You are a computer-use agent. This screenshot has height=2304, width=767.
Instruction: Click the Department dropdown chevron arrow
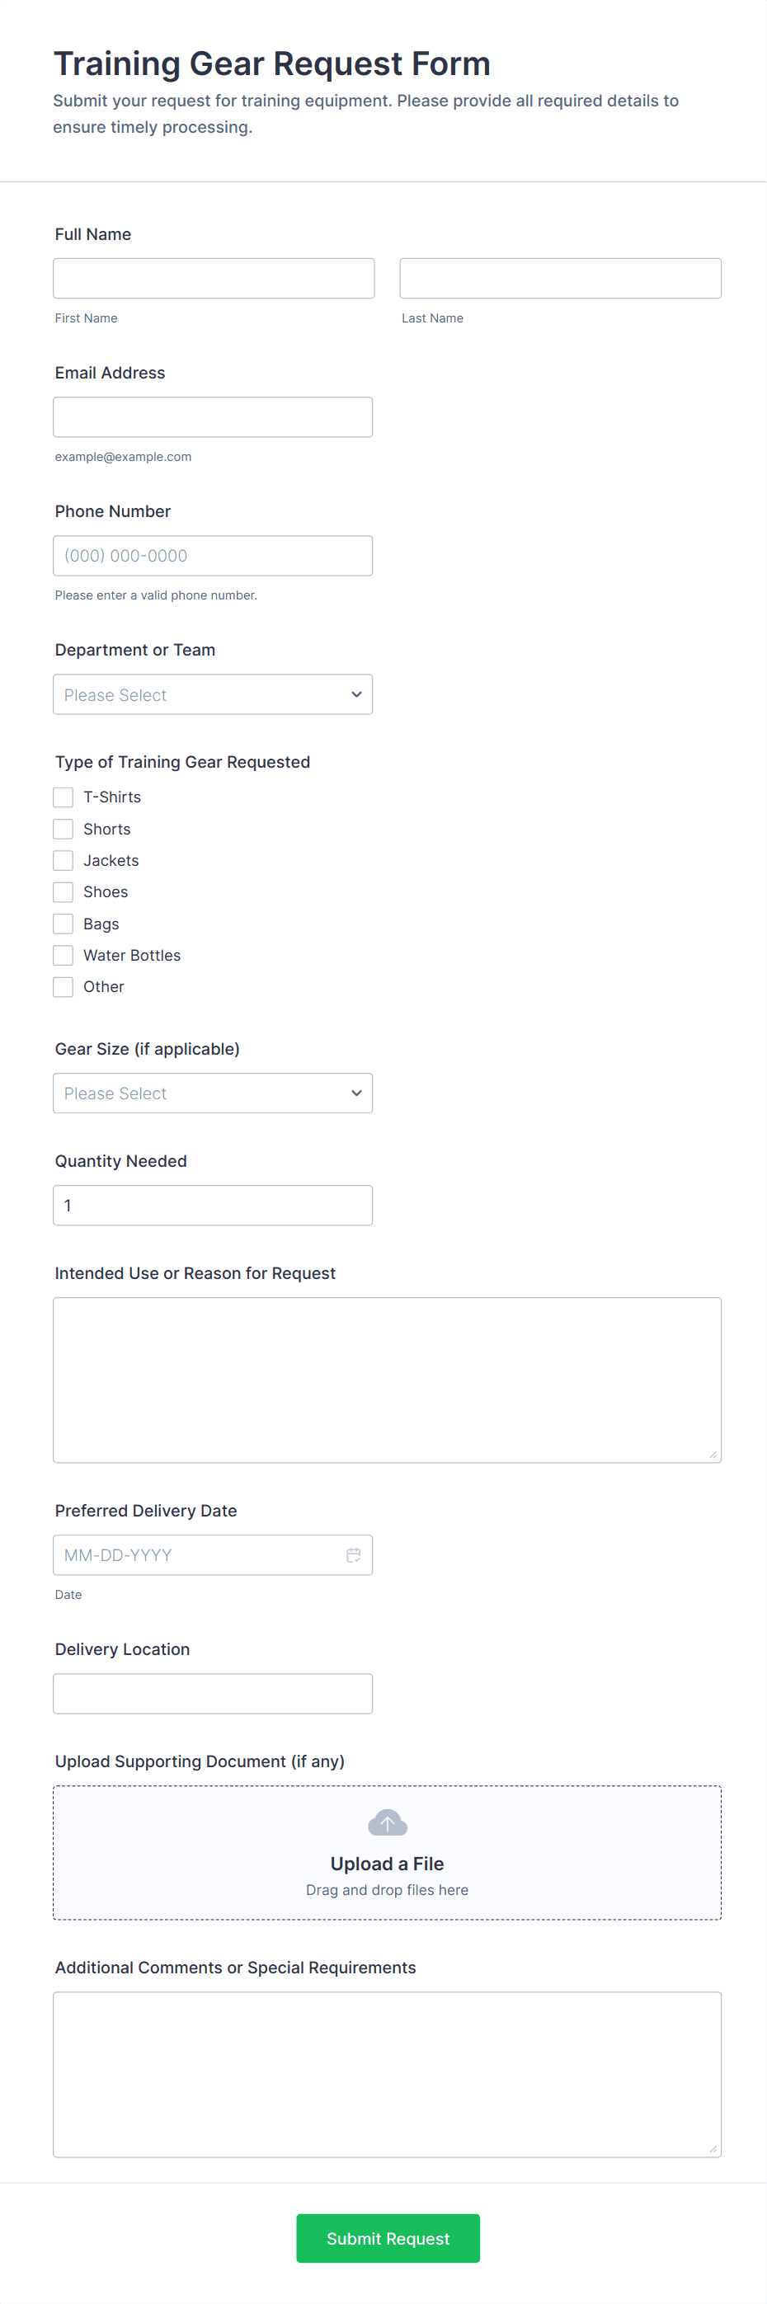(356, 695)
